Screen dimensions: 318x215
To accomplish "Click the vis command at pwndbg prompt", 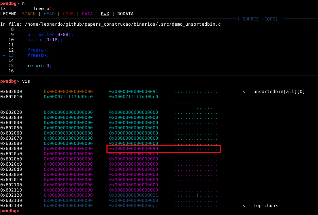I will (x=26, y=81).
